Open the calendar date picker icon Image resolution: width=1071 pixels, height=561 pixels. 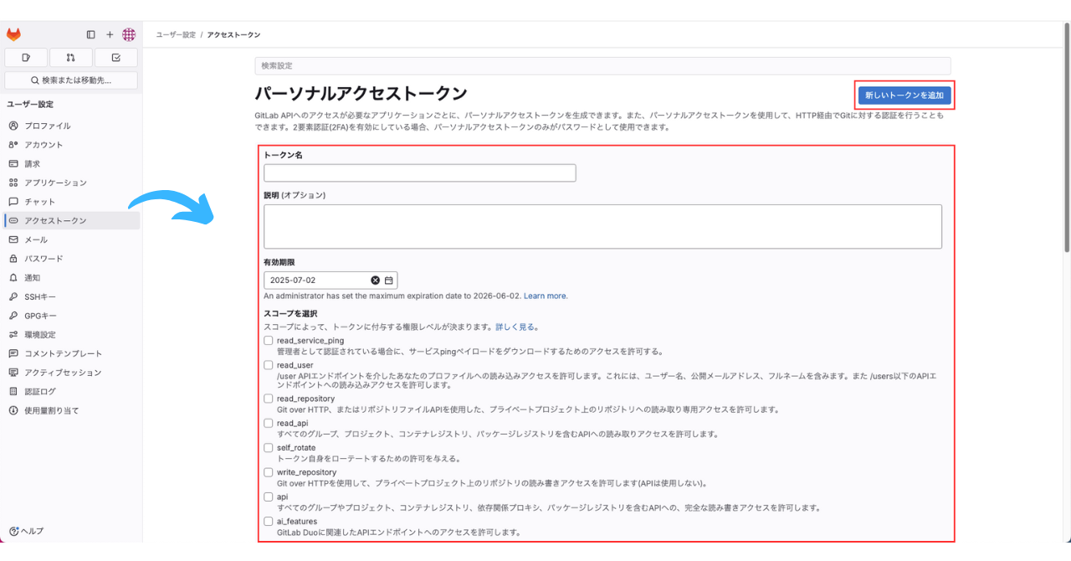pyautogui.click(x=389, y=280)
